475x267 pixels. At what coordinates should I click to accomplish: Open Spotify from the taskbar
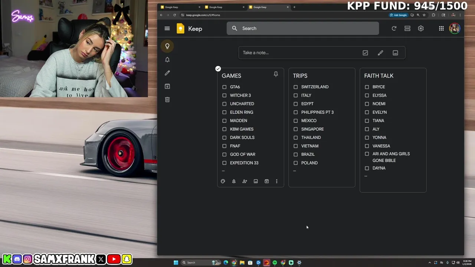[x=275, y=263]
